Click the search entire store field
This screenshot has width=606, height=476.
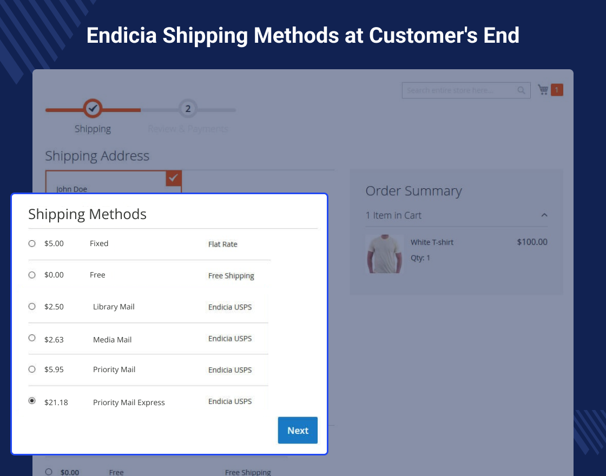pos(466,90)
